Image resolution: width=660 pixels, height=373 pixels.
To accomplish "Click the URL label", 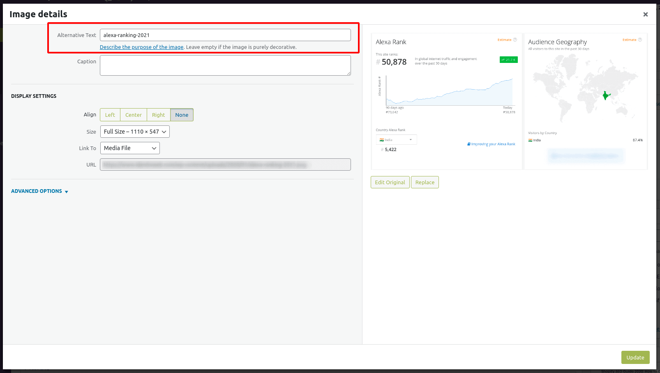I will 91,165.
